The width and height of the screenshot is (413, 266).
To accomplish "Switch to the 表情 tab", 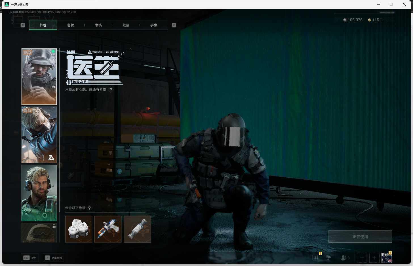I will coord(98,25).
